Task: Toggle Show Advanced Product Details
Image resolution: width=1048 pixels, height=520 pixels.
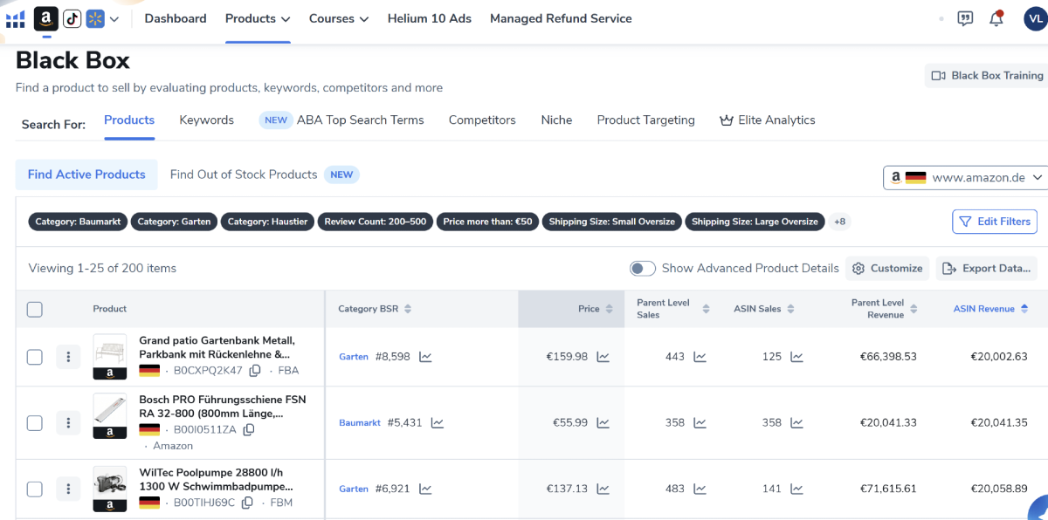Action: pyautogui.click(x=643, y=269)
